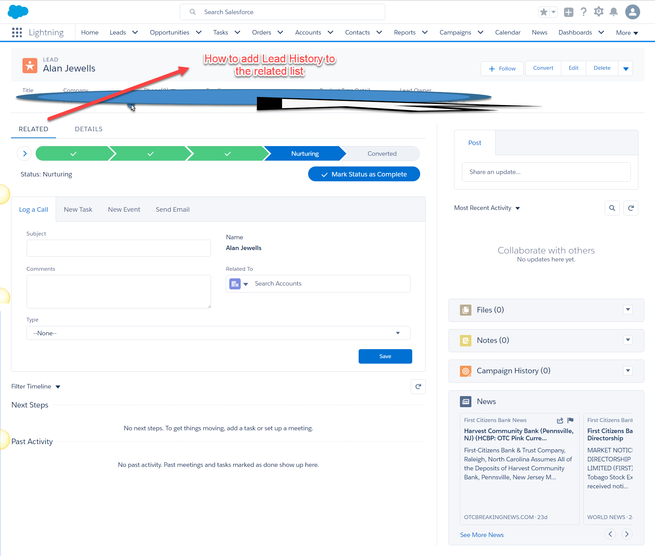
Task: Switch to the New Task tab
Action: pos(78,210)
